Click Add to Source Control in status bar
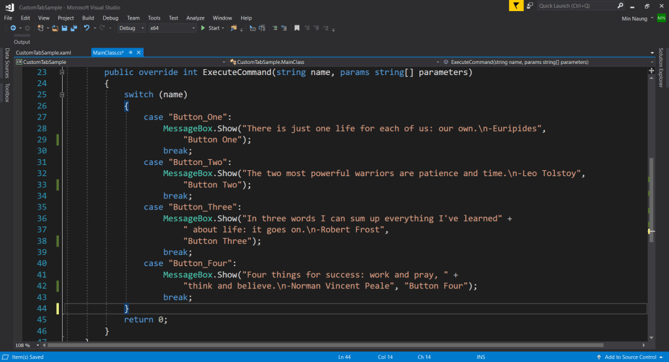669x362 pixels. [x=630, y=357]
